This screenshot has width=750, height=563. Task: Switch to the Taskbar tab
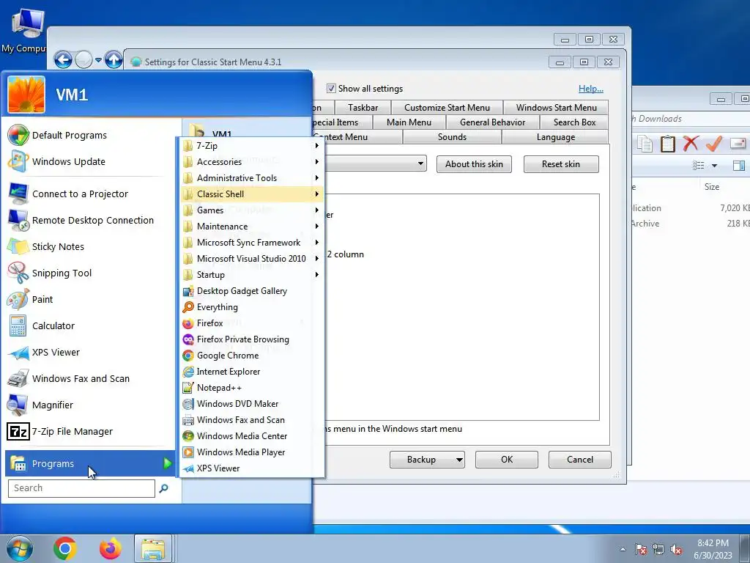[x=363, y=108]
